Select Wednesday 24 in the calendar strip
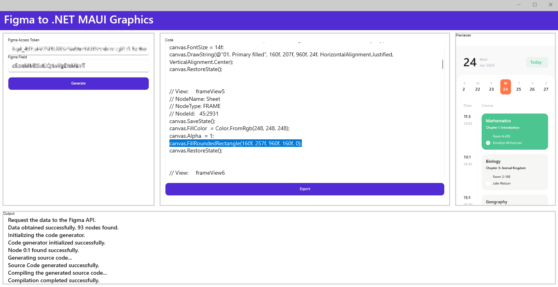This screenshot has width=558, height=287. 506,87
